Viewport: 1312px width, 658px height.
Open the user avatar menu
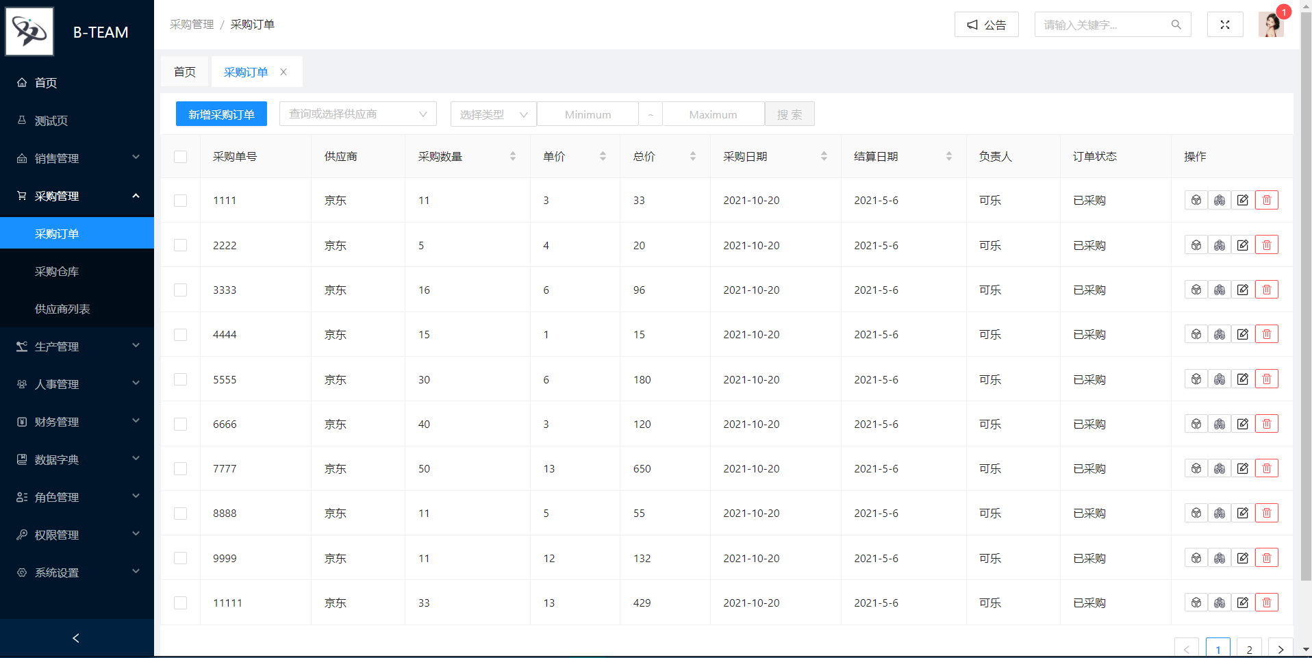(x=1271, y=25)
